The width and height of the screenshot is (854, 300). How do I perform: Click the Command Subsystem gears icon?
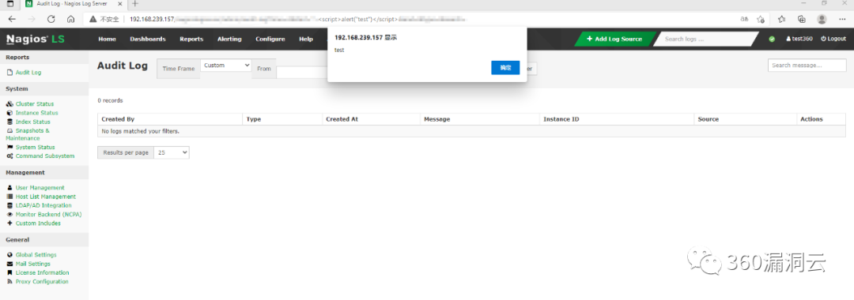click(x=9, y=156)
